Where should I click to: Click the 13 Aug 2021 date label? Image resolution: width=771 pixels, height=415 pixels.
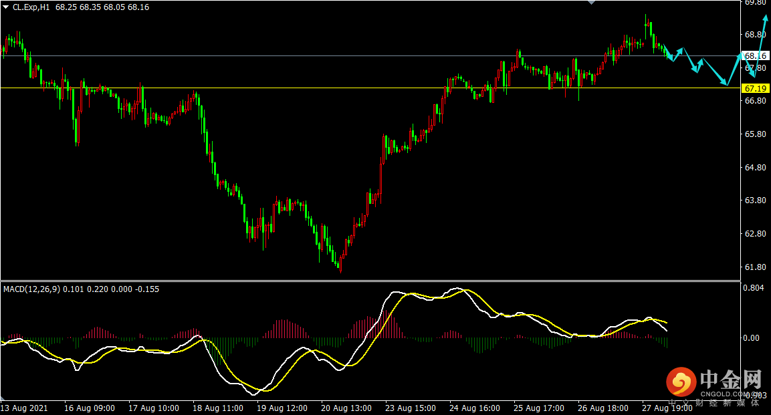24,408
